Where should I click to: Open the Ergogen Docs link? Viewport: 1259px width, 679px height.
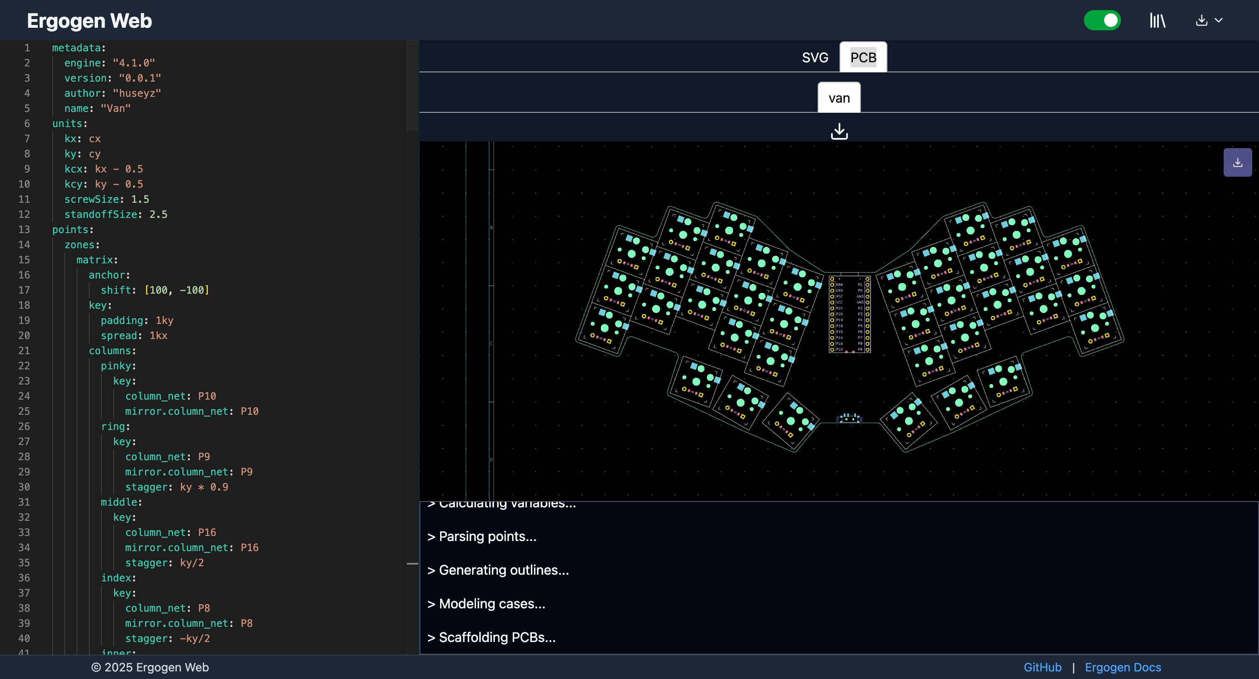[1123, 667]
